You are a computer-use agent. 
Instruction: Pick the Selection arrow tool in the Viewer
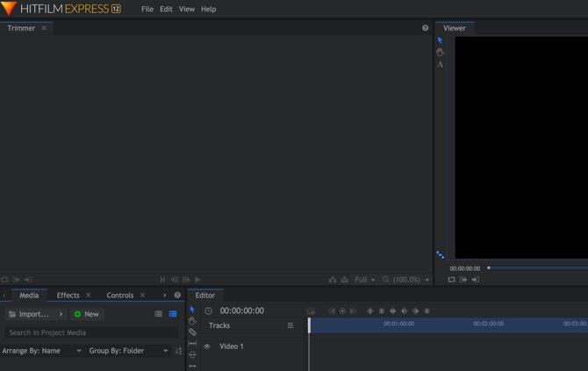coord(441,40)
